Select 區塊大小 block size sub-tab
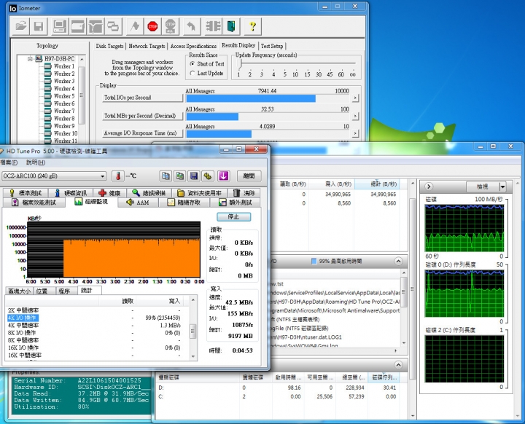Viewport: 525px width, 424px height. coord(19,291)
